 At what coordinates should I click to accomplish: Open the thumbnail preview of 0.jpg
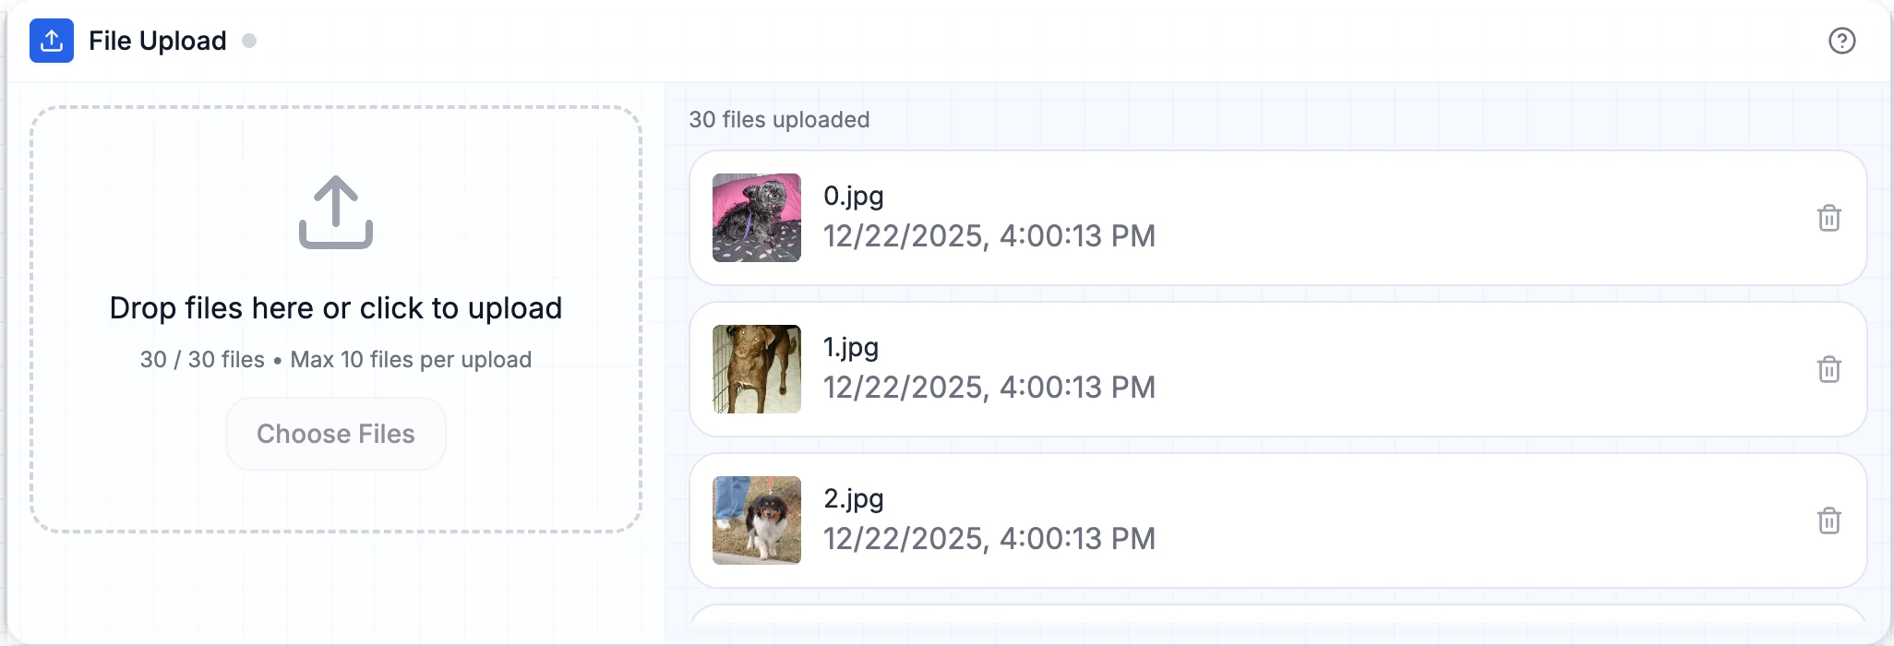(x=757, y=218)
